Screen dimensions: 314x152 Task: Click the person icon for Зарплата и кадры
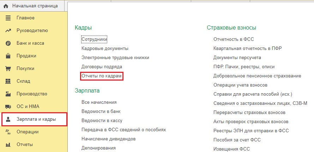pyautogui.click(x=8, y=119)
